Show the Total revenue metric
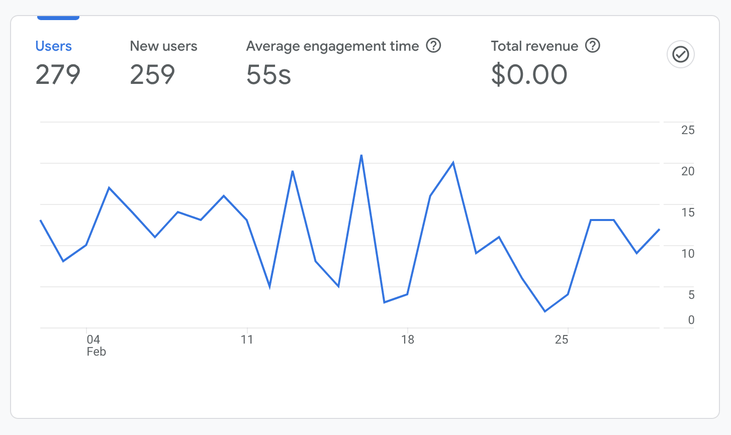The image size is (731, 435). [534, 46]
